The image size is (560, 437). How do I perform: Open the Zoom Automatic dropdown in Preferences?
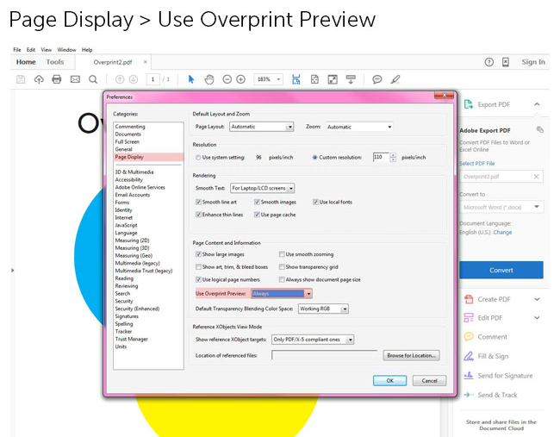pyautogui.click(x=359, y=127)
